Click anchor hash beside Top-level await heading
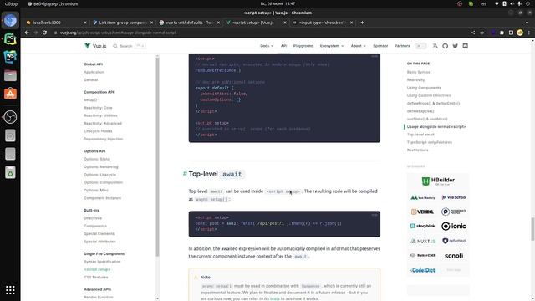This screenshot has height=301, width=535. coord(185,174)
